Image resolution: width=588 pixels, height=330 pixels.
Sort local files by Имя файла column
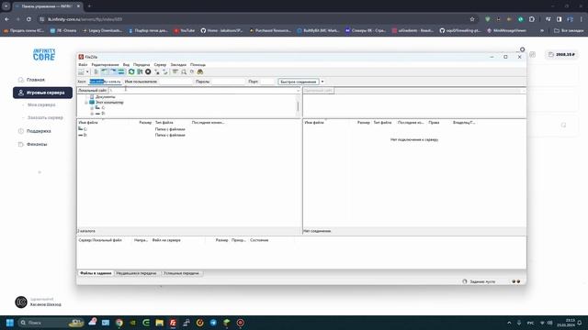88,122
